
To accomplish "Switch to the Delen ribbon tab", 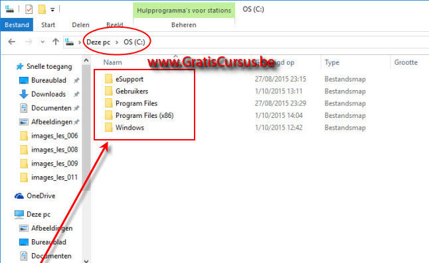I will pos(80,25).
